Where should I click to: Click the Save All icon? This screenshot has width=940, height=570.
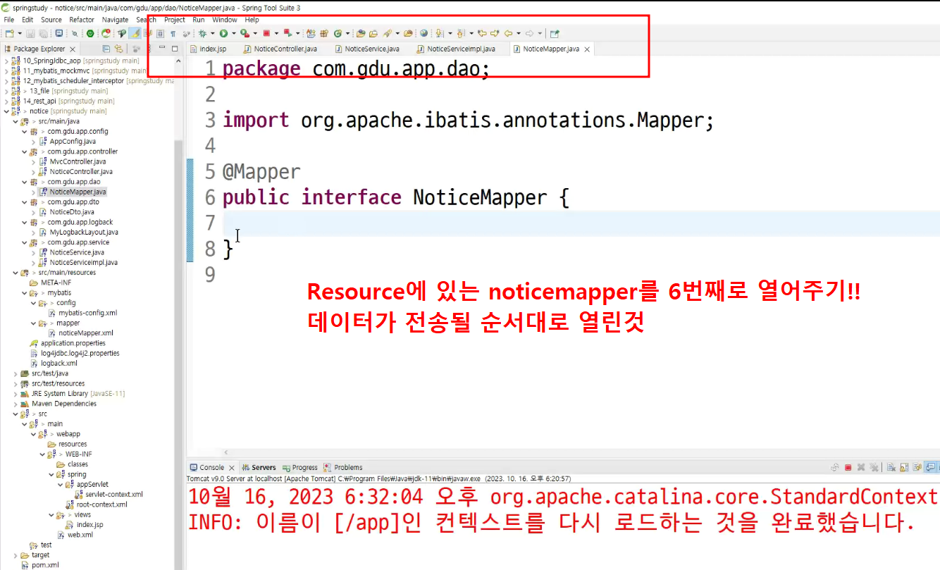point(43,33)
